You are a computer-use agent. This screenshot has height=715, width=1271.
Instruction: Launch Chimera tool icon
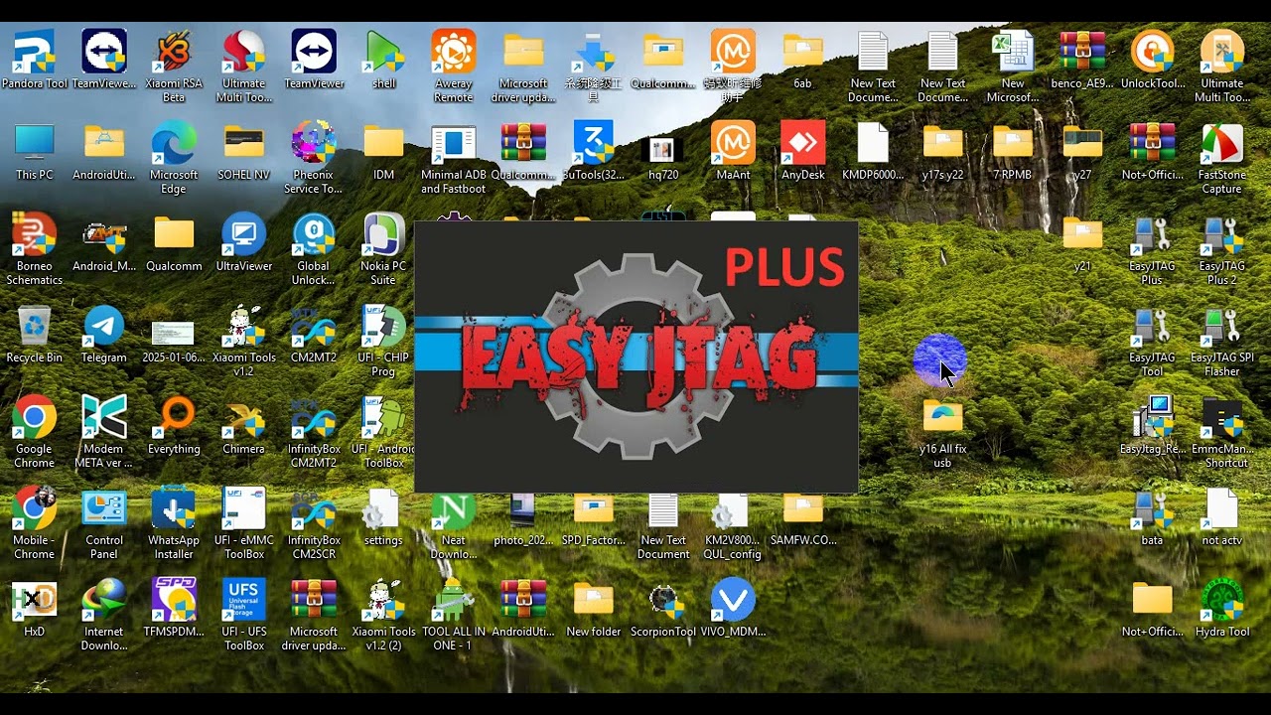pyautogui.click(x=243, y=425)
